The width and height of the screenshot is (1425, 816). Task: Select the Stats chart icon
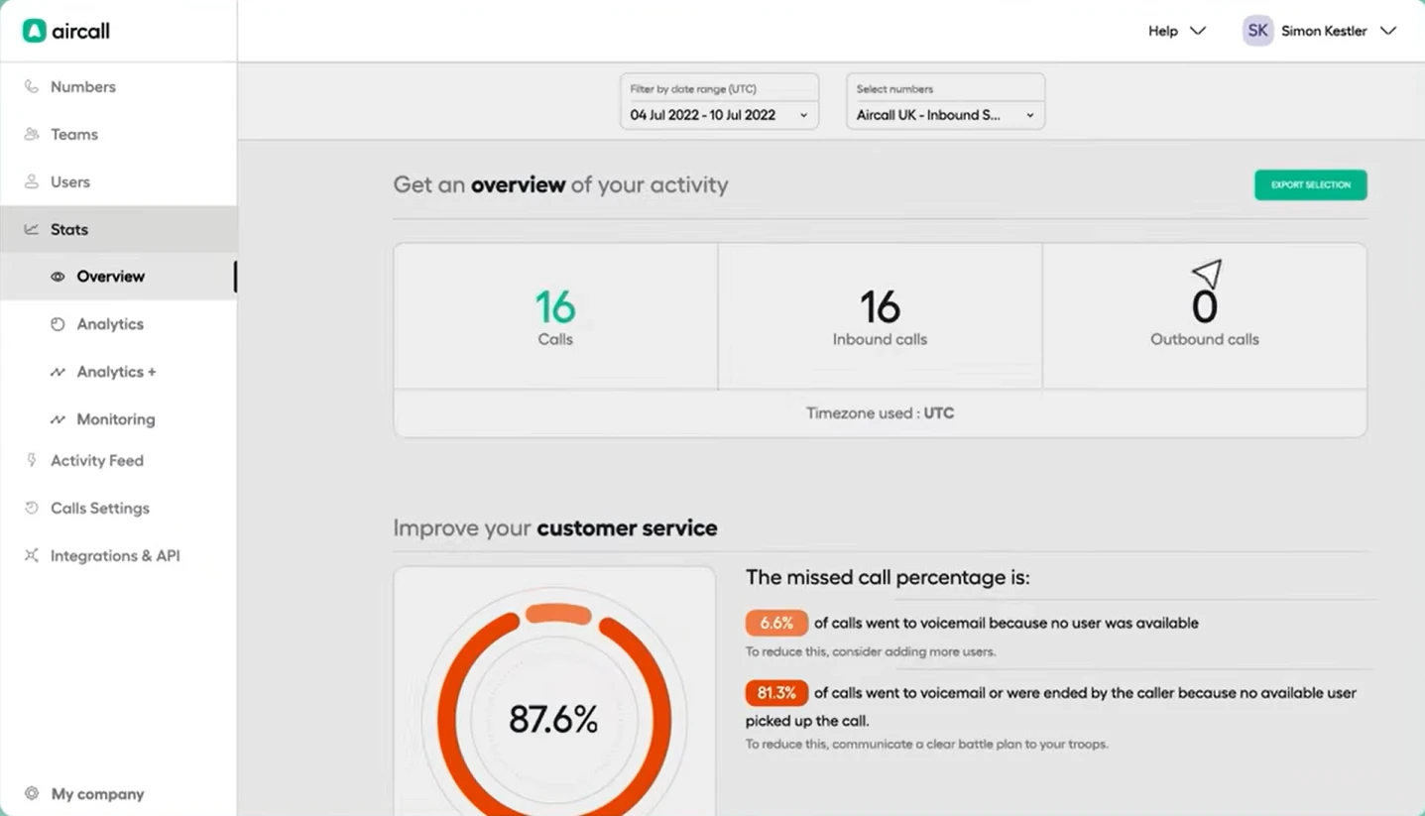coord(31,229)
